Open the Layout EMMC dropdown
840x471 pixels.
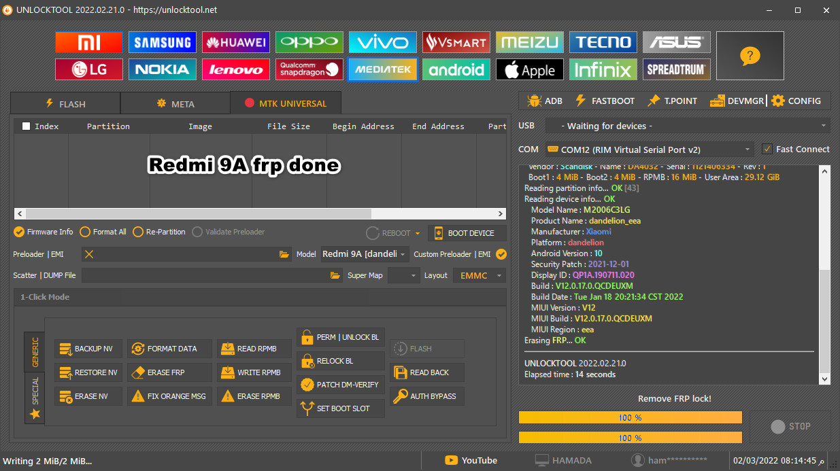click(480, 275)
